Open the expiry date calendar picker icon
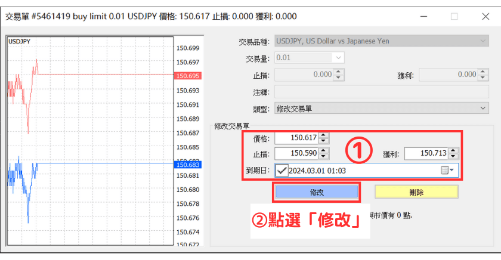 pos(447,171)
